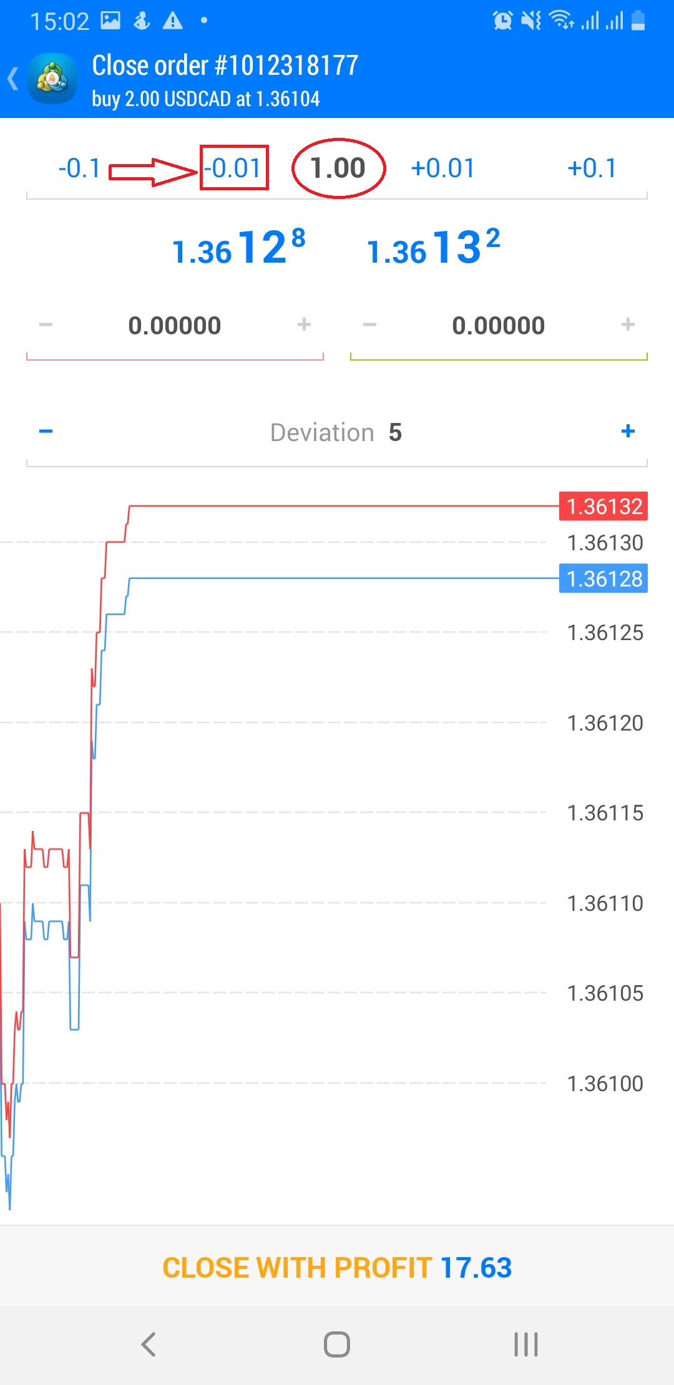Increase the stop loss value

pos(304,324)
